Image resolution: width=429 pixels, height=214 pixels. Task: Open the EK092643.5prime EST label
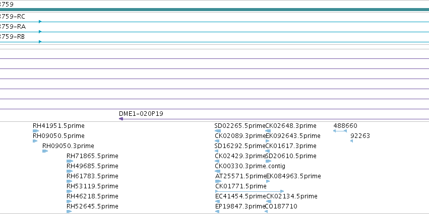(x=293, y=136)
